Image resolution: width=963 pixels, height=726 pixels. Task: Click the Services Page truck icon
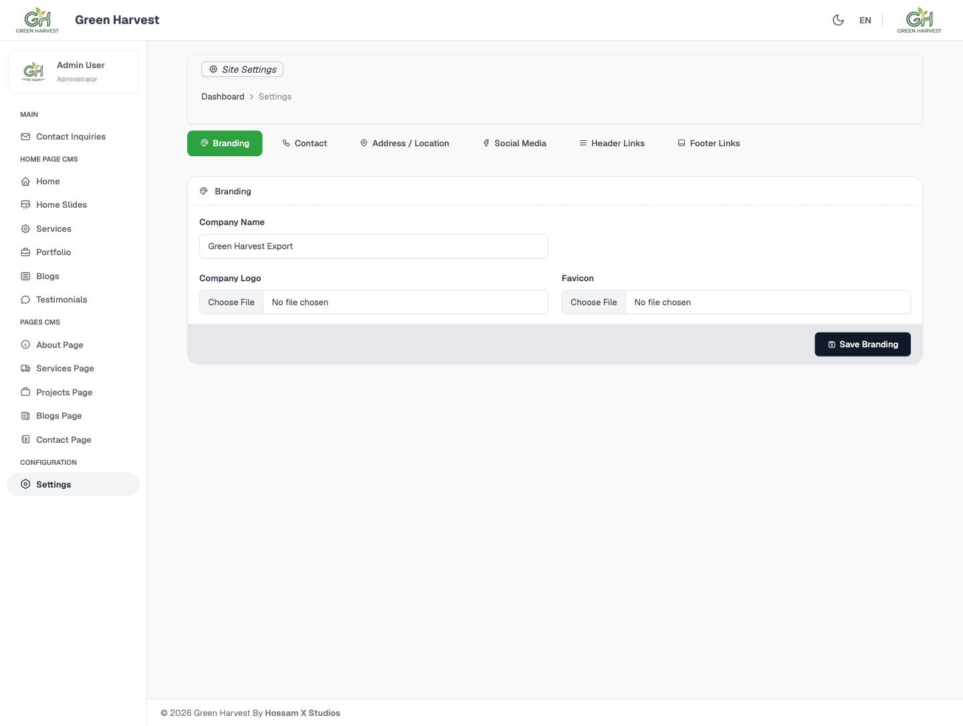(x=25, y=368)
